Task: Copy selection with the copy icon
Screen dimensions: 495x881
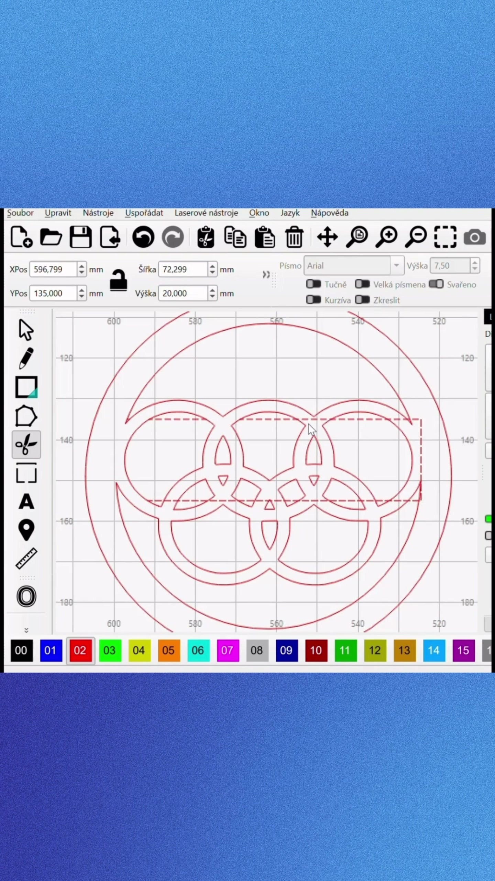Action: click(x=235, y=237)
